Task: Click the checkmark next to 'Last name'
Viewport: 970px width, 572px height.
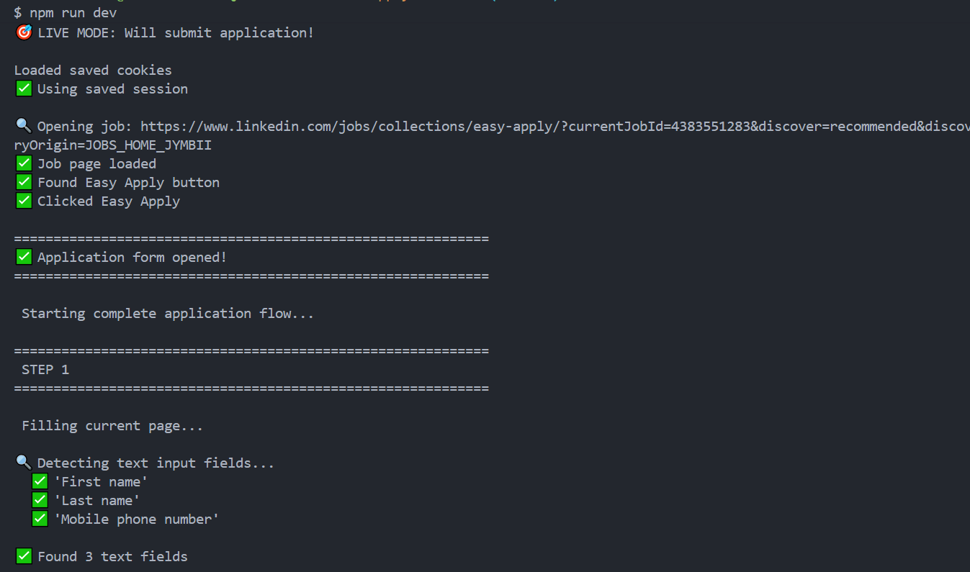Action: point(40,500)
